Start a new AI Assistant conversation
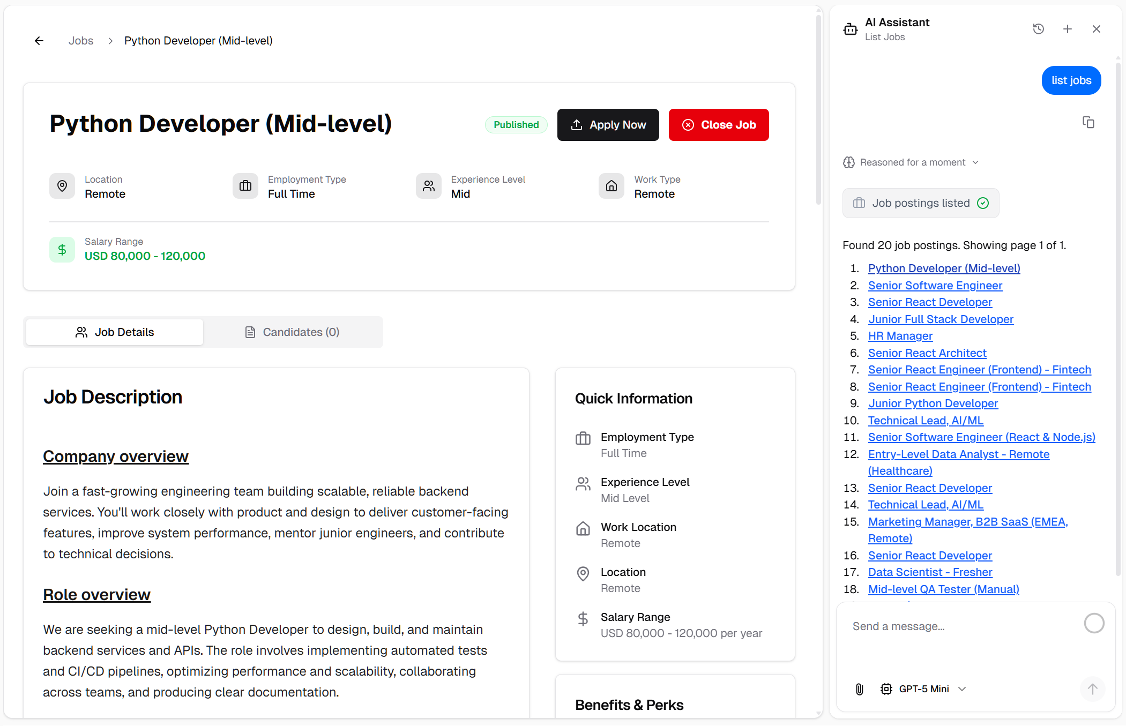 click(1068, 29)
